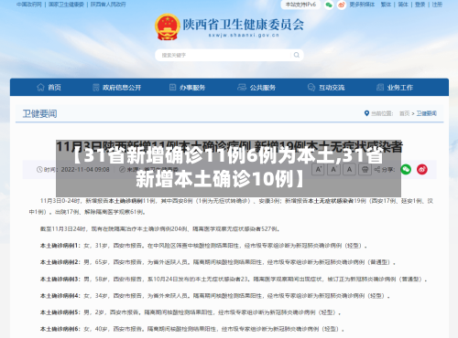Click 公共服务 navigation icon

(242, 88)
